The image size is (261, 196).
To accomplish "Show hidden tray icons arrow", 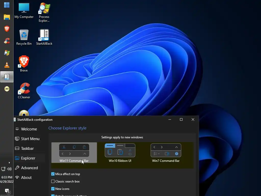I will click(9, 163).
